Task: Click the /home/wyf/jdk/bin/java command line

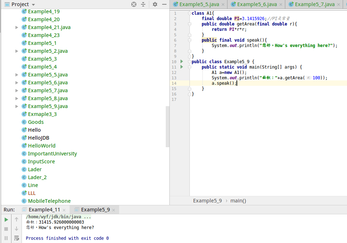Action: (x=58, y=217)
